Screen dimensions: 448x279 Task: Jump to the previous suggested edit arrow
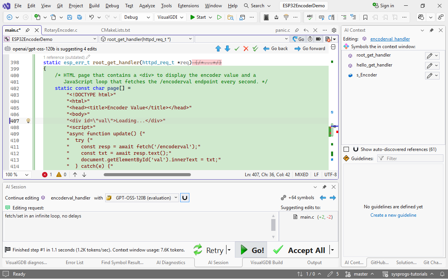pos(218,49)
